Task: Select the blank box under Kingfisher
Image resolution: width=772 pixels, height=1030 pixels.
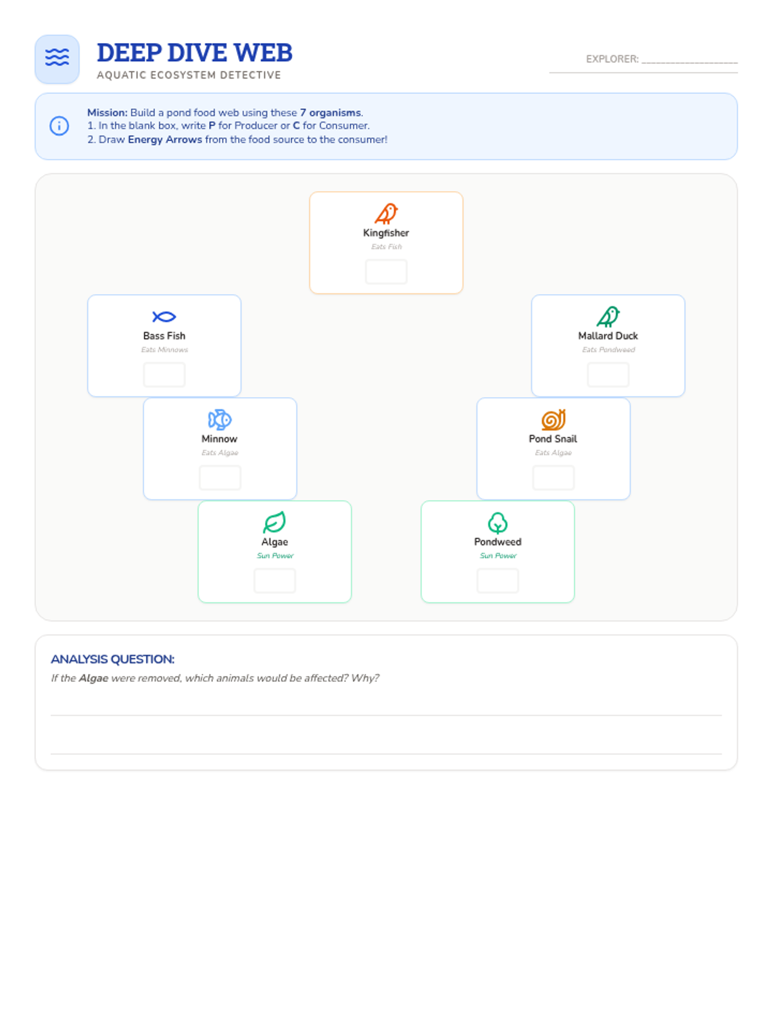Action: tap(386, 272)
